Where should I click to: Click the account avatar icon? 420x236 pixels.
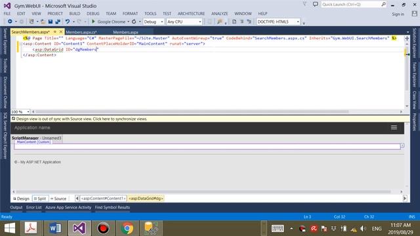[414, 14]
